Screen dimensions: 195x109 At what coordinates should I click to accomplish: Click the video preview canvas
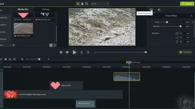tap(102, 27)
